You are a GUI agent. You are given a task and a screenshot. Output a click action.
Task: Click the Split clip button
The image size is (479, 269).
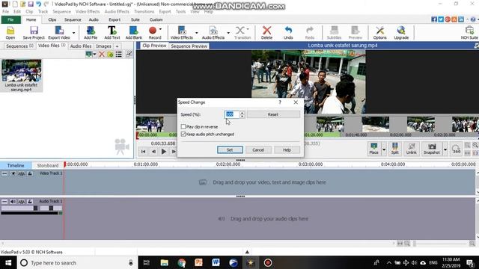click(x=394, y=149)
